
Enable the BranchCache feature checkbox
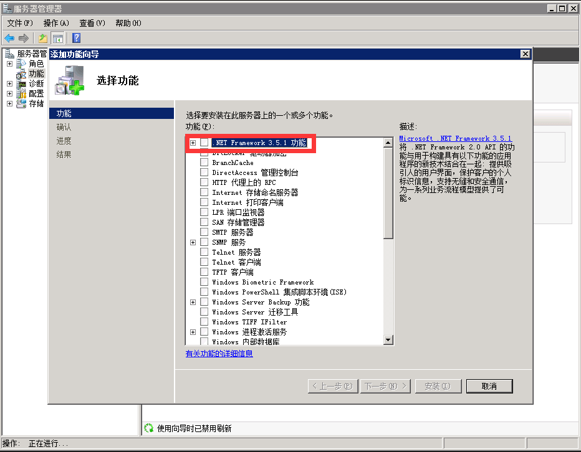(x=204, y=162)
